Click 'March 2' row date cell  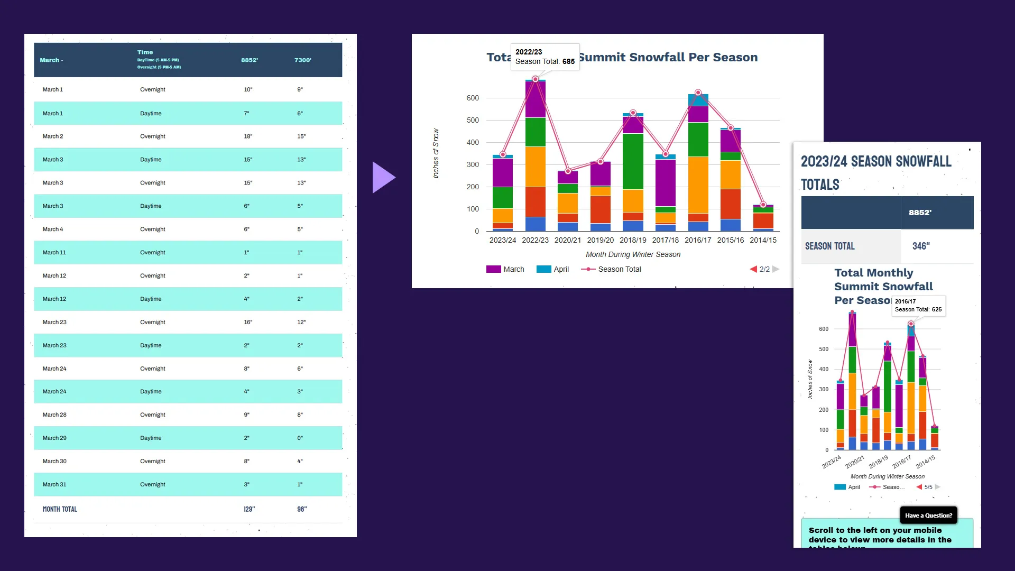point(53,136)
